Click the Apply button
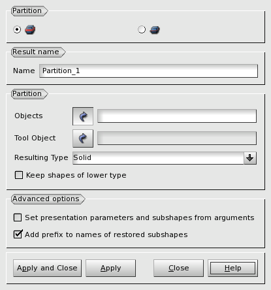271x290 pixels. pyautogui.click(x=110, y=268)
